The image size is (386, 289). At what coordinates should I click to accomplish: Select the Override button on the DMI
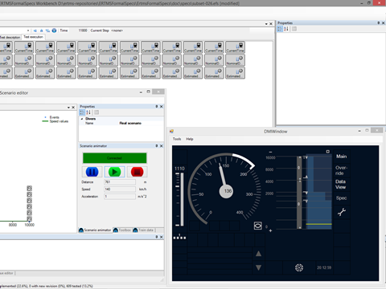pos(341,170)
